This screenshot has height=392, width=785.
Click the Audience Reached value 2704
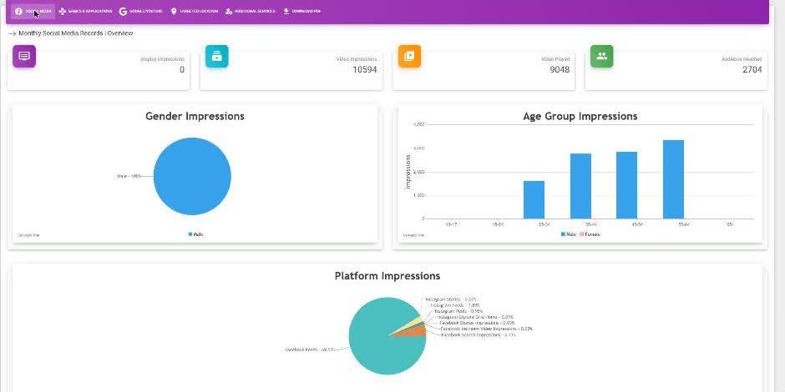752,69
